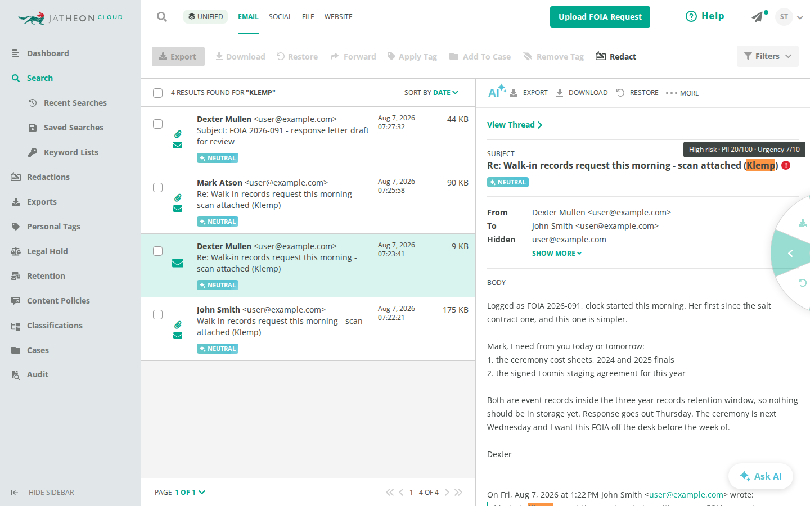
Task: Click the Help link
Action: (x=705, y=16)
